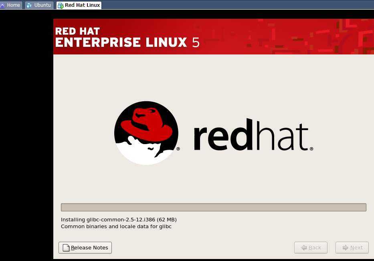Click the redhat wordmark logo
The width and height of the screenshot is (374, 261).
[253, 136]
